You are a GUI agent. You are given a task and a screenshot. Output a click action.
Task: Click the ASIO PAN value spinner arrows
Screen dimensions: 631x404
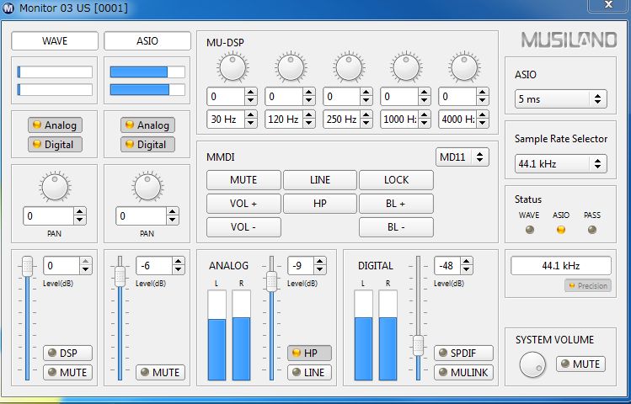coord(172,215)
